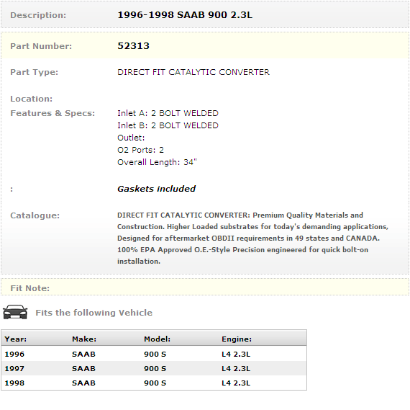Click year cell 1997
This screenshot has width=410, height=410.
point(14,369)
